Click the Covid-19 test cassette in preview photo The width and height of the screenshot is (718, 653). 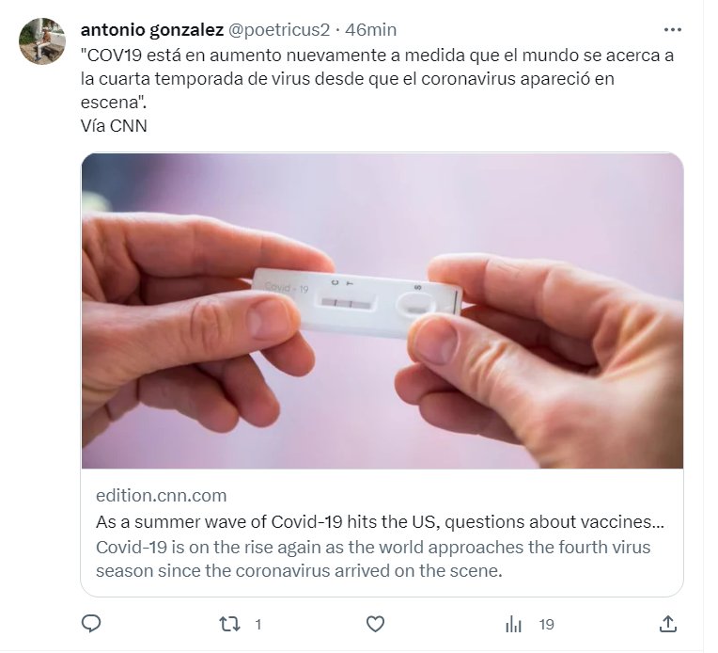pyautogui.click(x=357, y=303)
